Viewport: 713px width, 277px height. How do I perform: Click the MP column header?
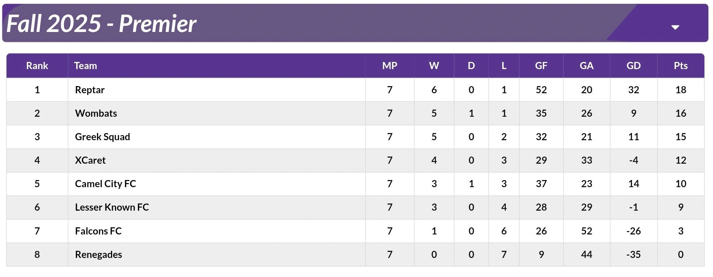(390, 66)
